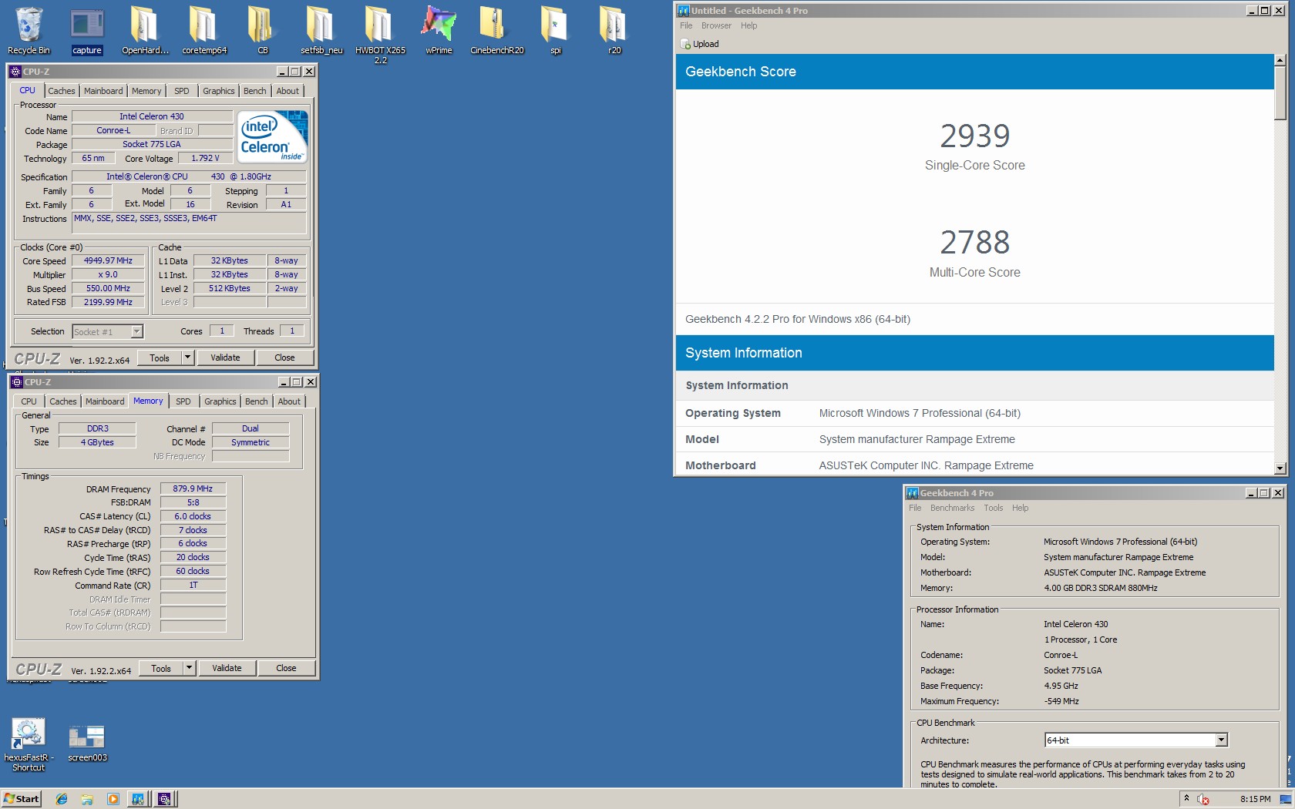1295x809 pixels.
Task: Open the Start menu
Action: click(x=22, y=799)
